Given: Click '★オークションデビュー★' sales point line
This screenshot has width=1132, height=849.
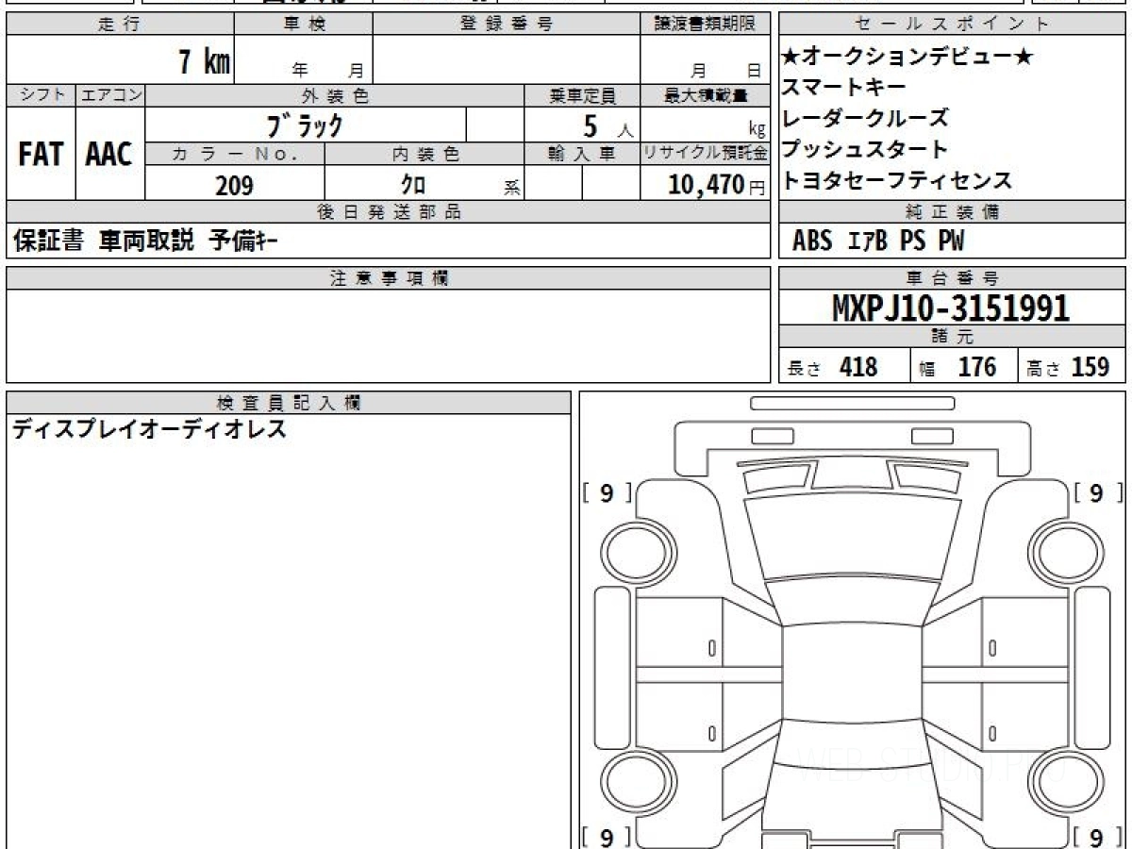Looking at the screenshot, I should point(908,58).
